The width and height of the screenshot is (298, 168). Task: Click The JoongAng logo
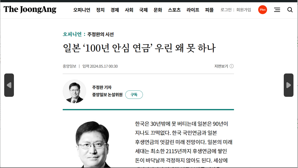pyautogui.click(x=30, y=10)
